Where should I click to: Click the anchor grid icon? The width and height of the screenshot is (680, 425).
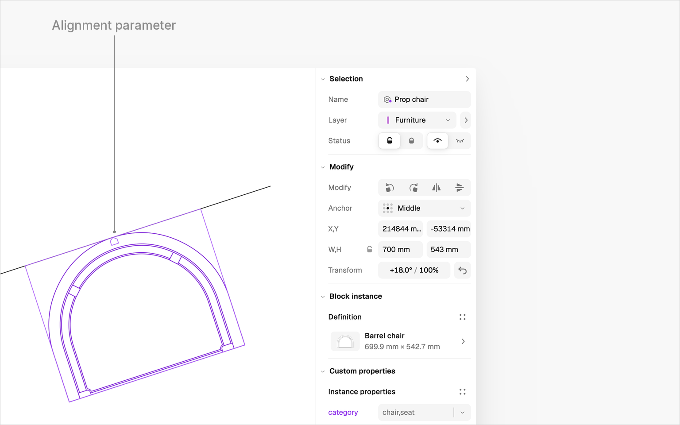tap(388, 209)
